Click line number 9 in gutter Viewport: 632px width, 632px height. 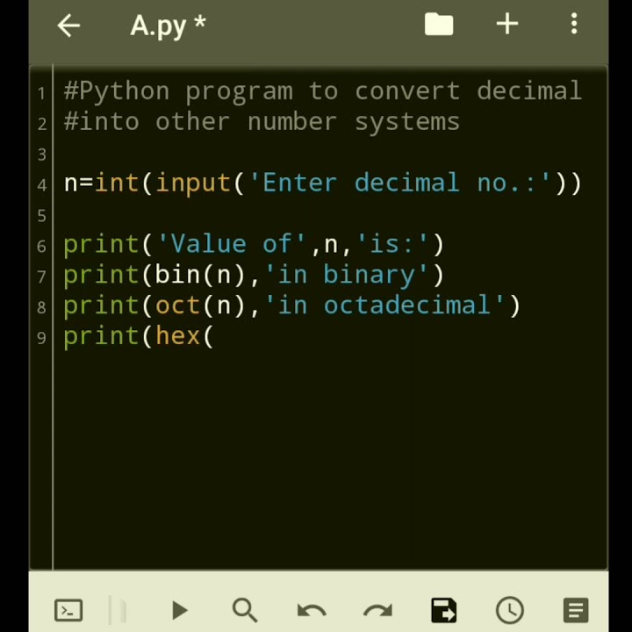click(41, 338)
